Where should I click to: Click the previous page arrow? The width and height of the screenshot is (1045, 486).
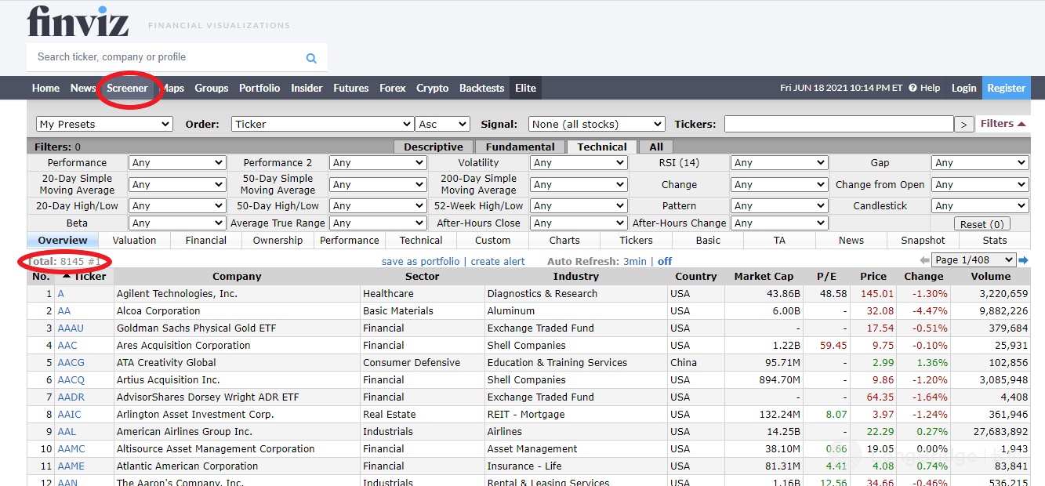click(924, 260)
